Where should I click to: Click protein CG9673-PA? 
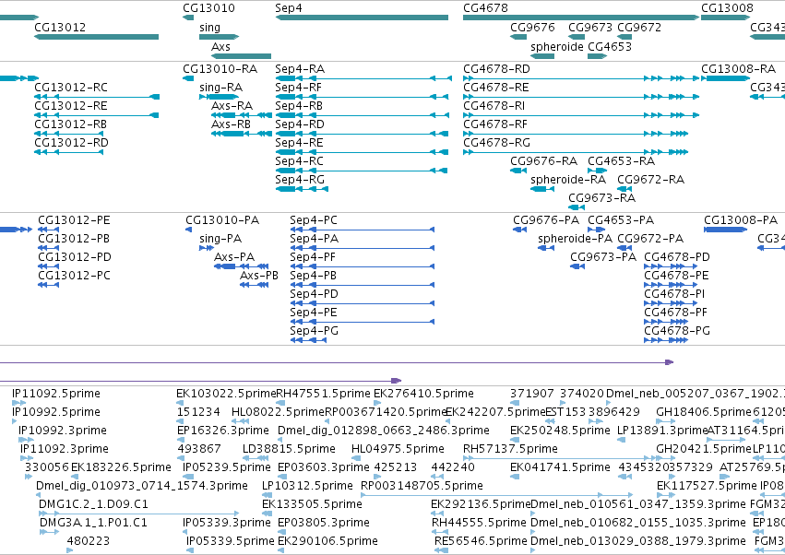click(603, 257)
